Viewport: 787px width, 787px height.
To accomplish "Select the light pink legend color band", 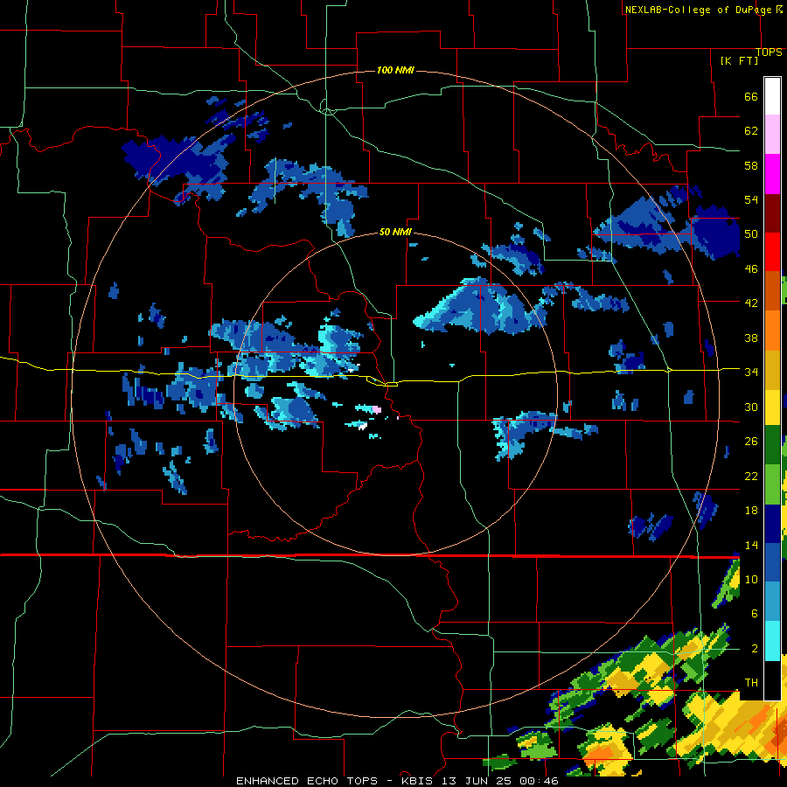I will [772, 135].
